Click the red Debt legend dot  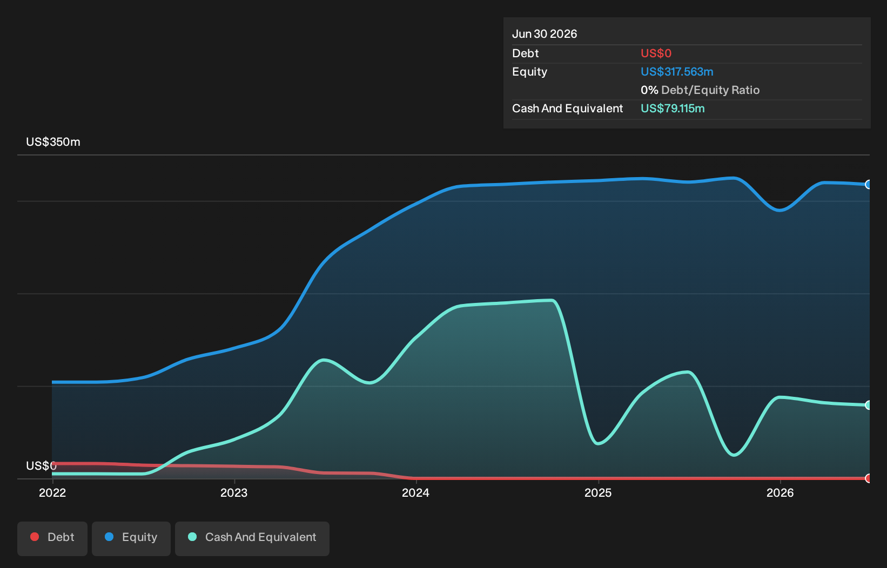[x=35, y=537]
